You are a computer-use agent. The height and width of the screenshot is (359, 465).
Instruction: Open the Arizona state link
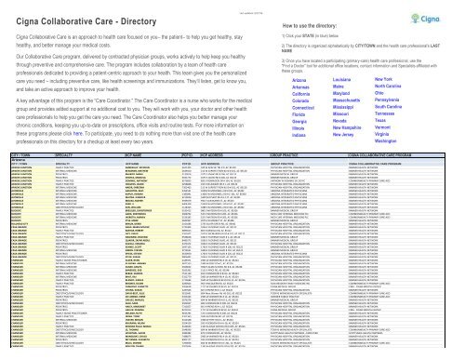tap(299, 80)
